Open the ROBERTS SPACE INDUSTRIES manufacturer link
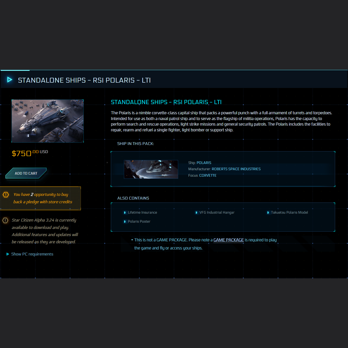The image size is (348, 348). (236, 169)
